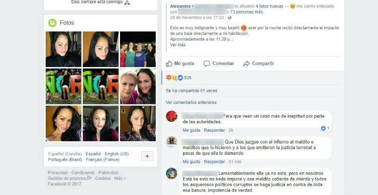378x195 pixels.
Task: Open the red flower commenter avatar
Action: point(172,116)
